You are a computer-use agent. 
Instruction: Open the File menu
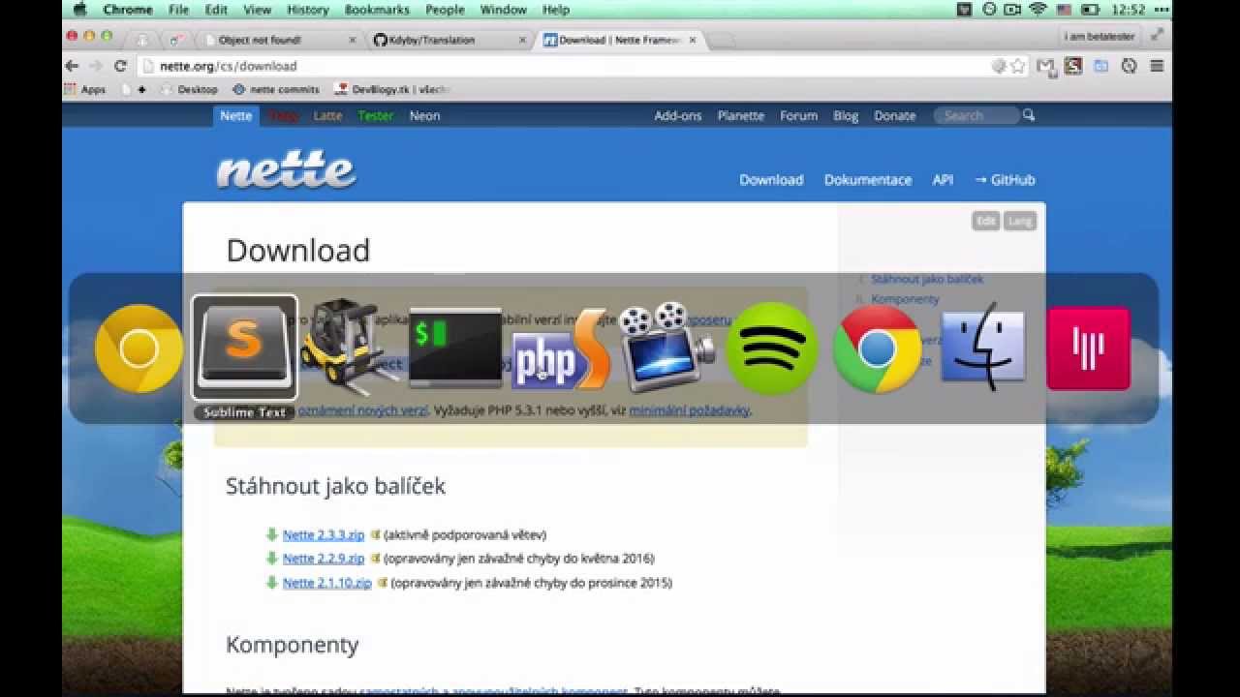(179, 10)
